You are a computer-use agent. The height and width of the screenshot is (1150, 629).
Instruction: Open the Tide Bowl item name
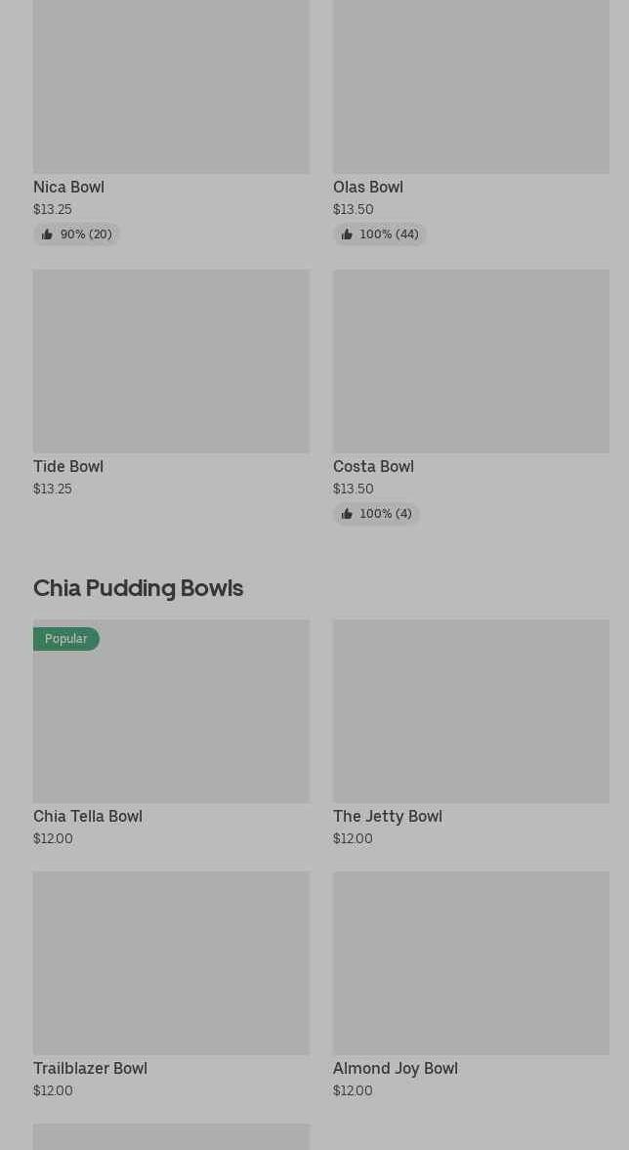click(x=68, y=466)
